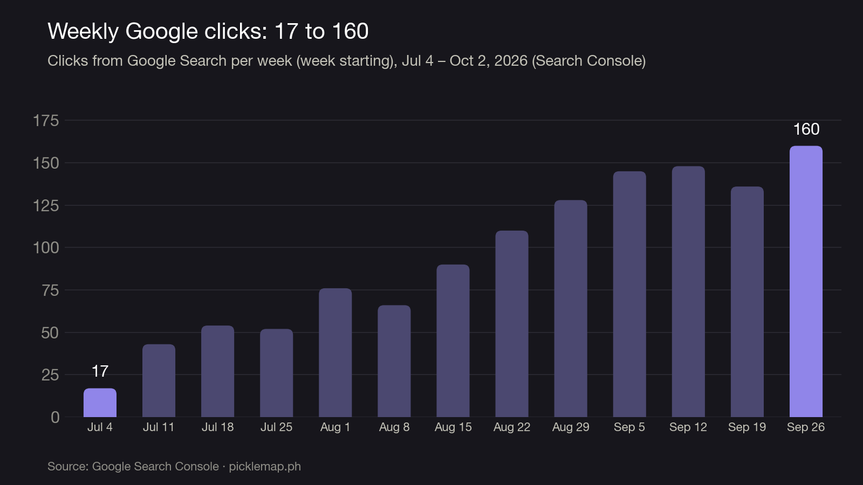This screenshot has width=863, height=485.
Task: Point at the "Jul 25" axis label
Action: point(276,427)
